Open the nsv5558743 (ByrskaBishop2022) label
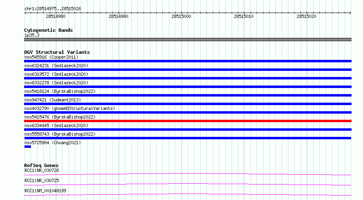This screenshot has width=363, height=200. coord(60,134)
